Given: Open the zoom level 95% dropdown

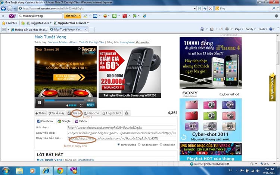Looking at the screenshot, I should click(x=274, y=164).
